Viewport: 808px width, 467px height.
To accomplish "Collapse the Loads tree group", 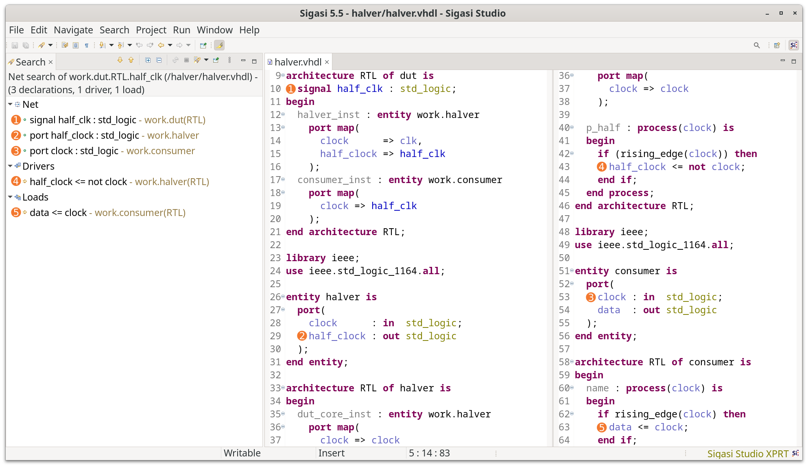I will (10, 197).
